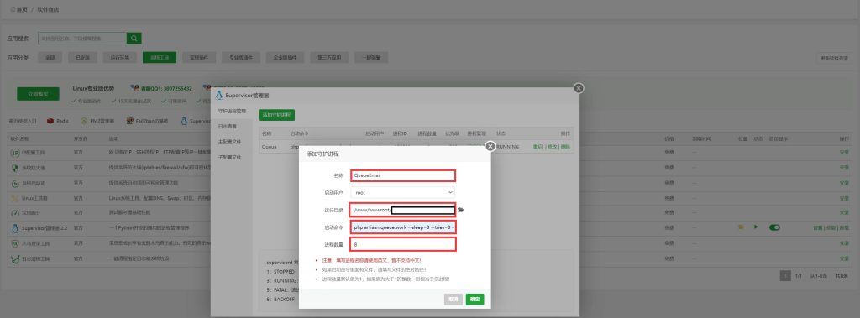This screenshot has width=860, height=318.
Task: Click the green search magnifier button
Action: [134, 39]
